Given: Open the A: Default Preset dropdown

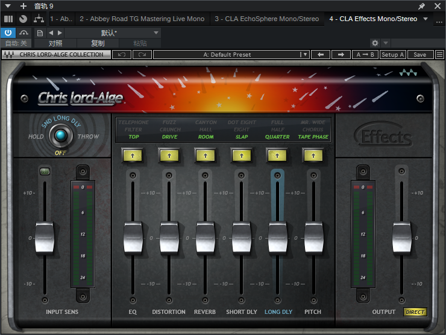Looking at the screenshot, I should (231, 55).
